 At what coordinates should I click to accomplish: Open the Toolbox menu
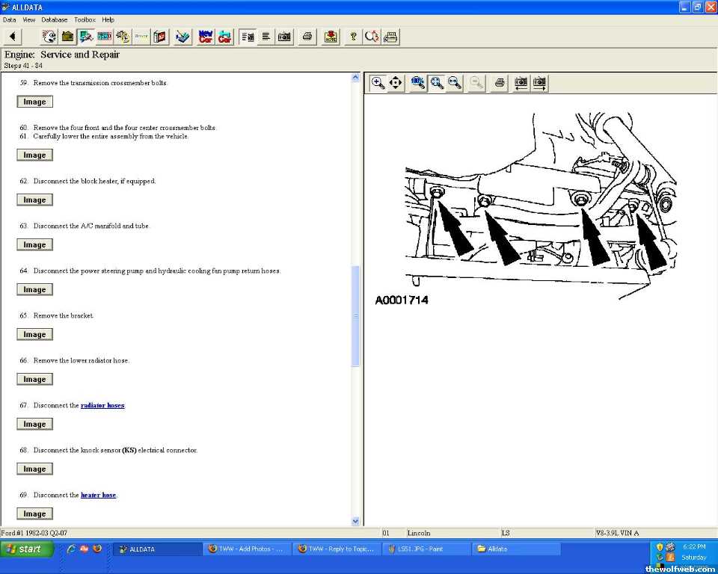coord(85,19)
